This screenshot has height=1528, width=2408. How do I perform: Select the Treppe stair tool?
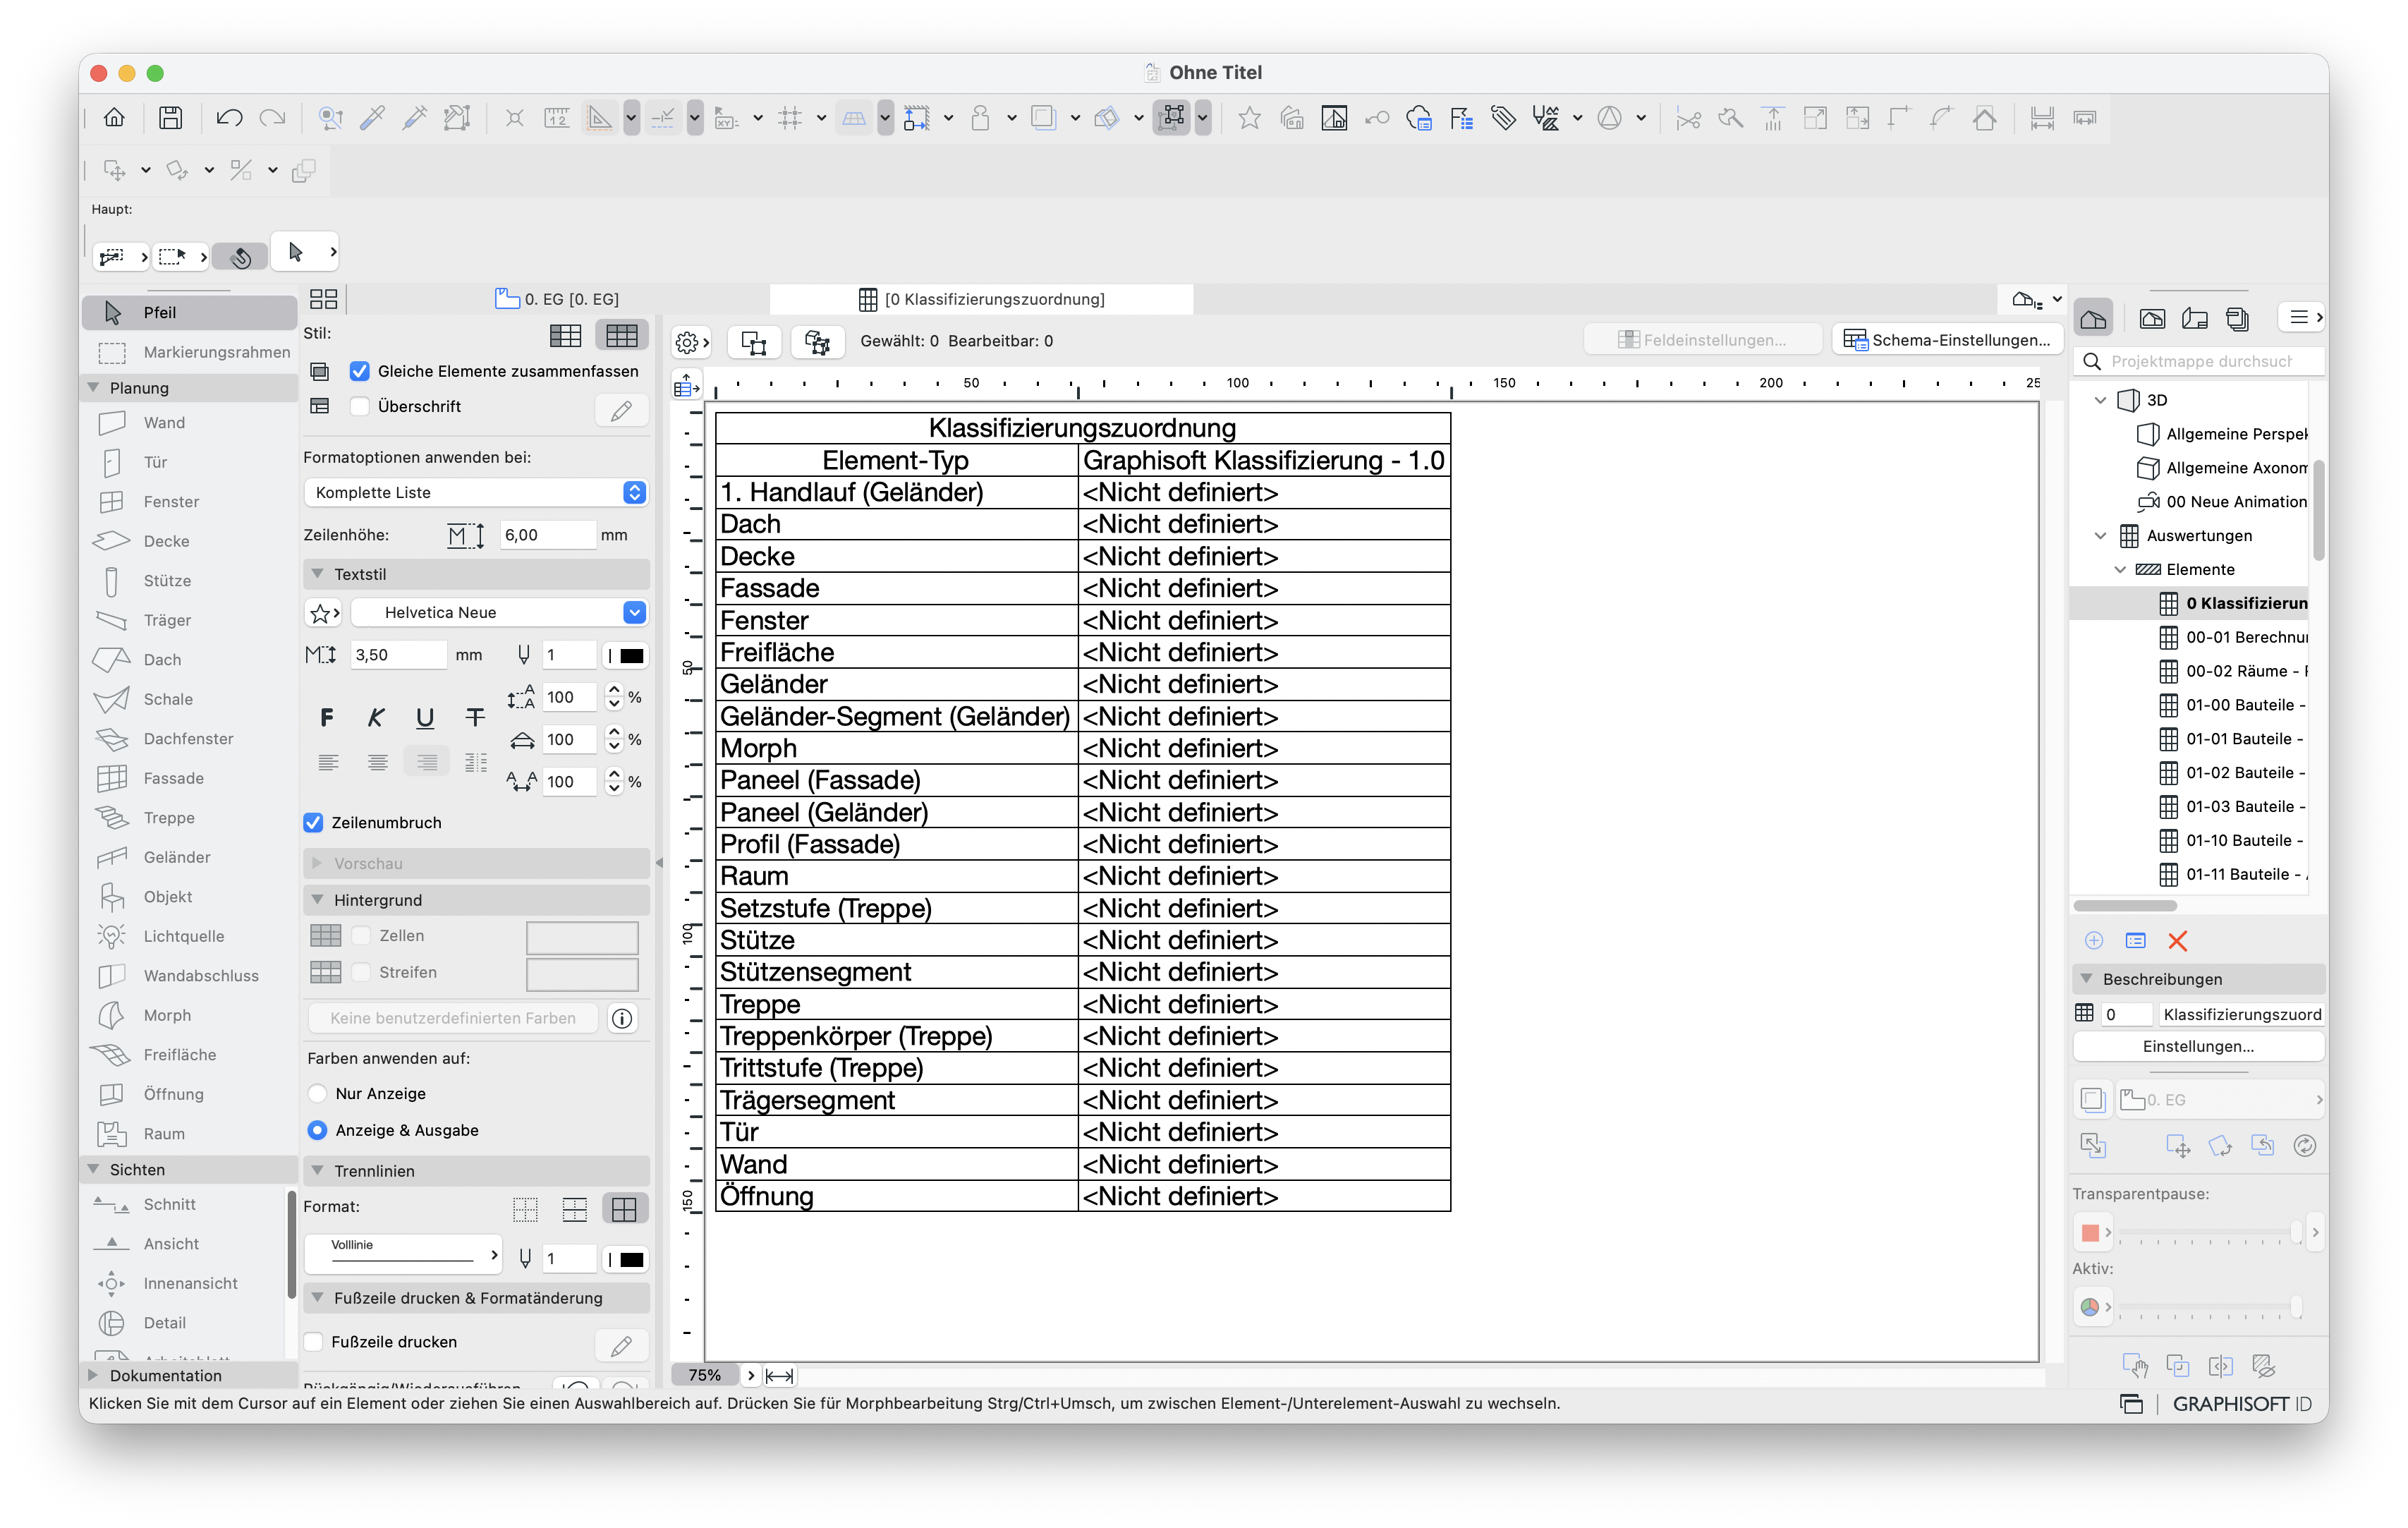pyautogui.click(x=169, y=818)
